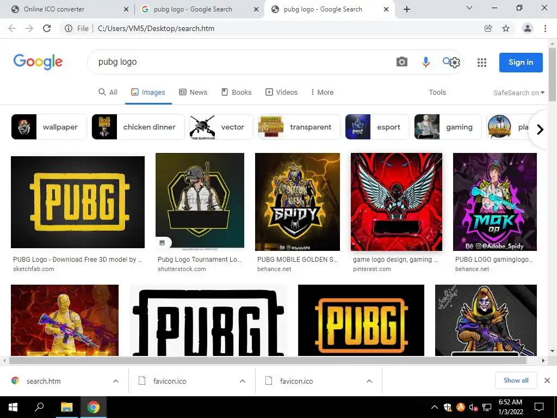Click Show all downloads button
The image size is (557, 418).
tap(516, 380)
